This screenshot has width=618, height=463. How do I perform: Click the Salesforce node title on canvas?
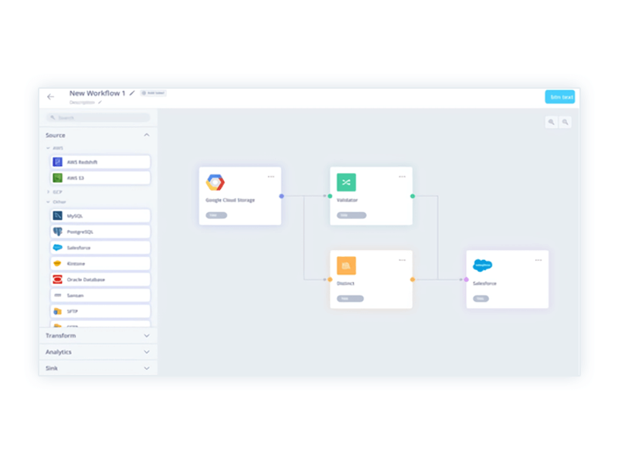tap(485, 283)
